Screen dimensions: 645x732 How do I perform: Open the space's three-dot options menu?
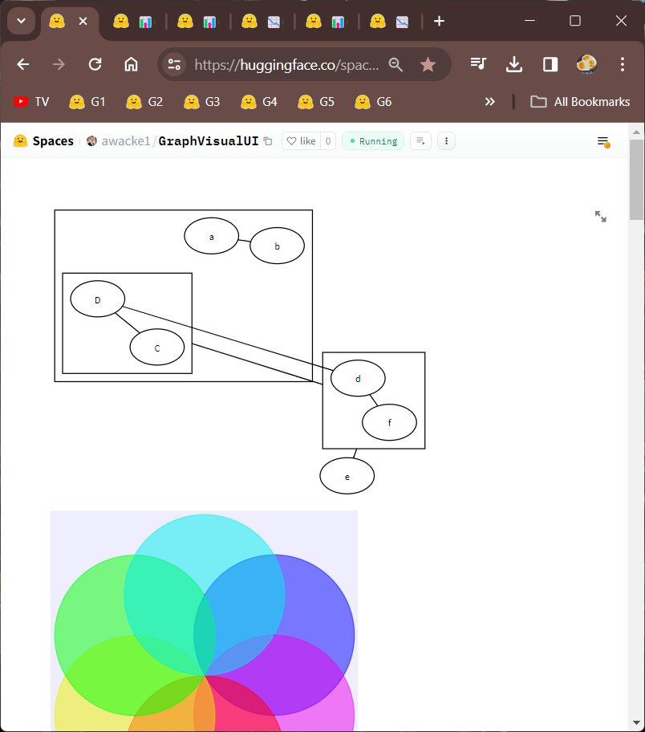(x=446, y=141)
